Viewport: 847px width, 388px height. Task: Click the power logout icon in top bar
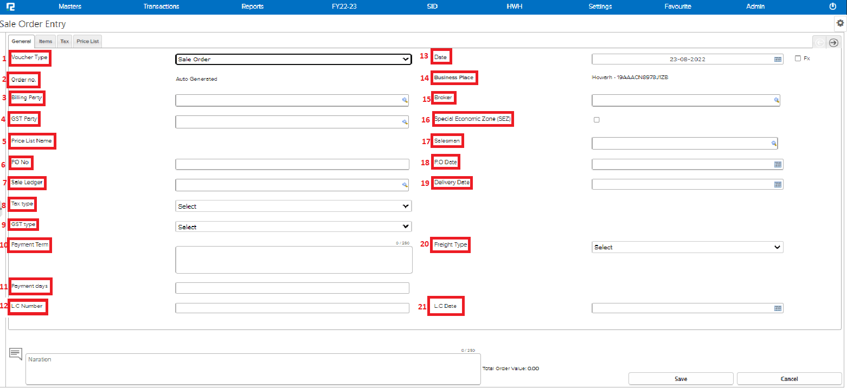click(x=832, y=6)
